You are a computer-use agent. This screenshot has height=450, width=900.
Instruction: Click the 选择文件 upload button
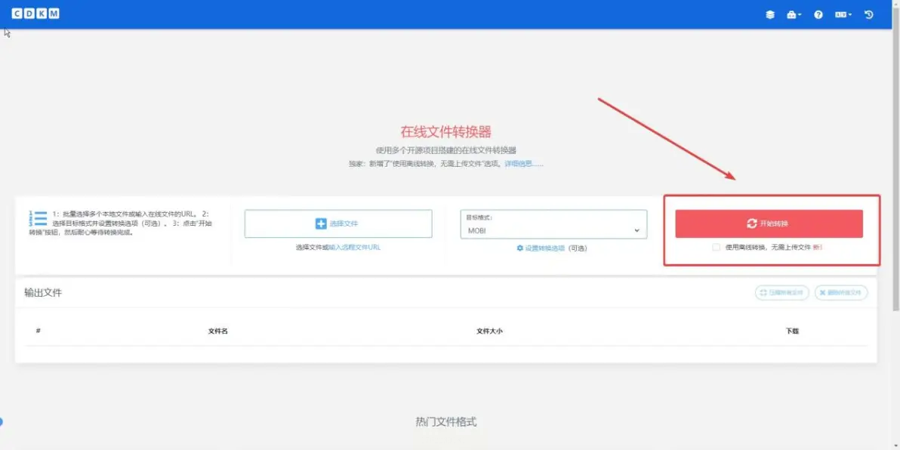pos(338,223)
